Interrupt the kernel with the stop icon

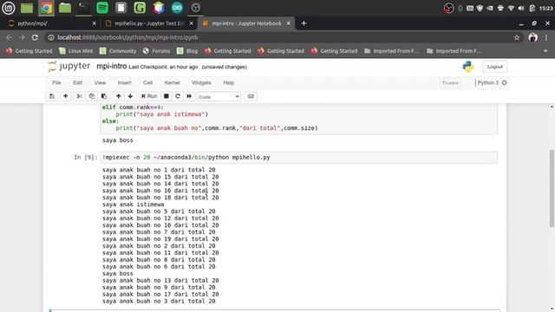[166, 96]
